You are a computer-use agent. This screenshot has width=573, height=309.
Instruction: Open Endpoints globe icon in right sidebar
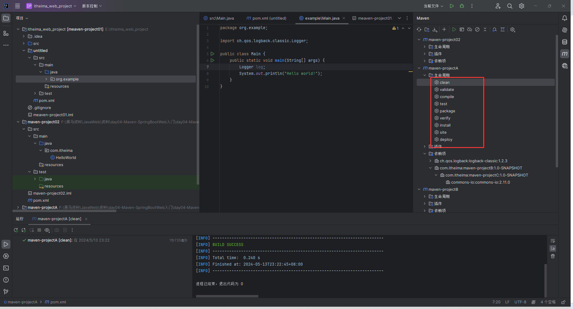tap(565, 66)
